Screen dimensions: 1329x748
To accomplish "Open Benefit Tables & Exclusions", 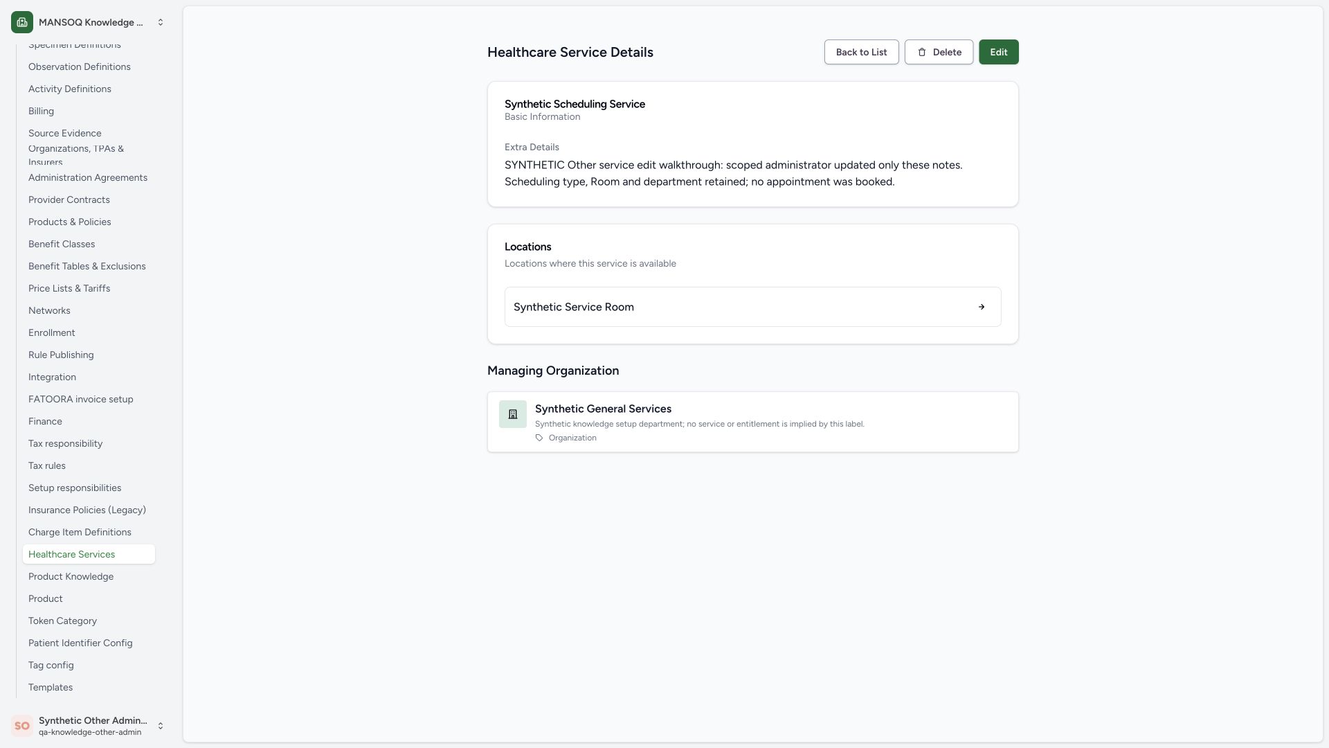I will (x=87, y=266).
